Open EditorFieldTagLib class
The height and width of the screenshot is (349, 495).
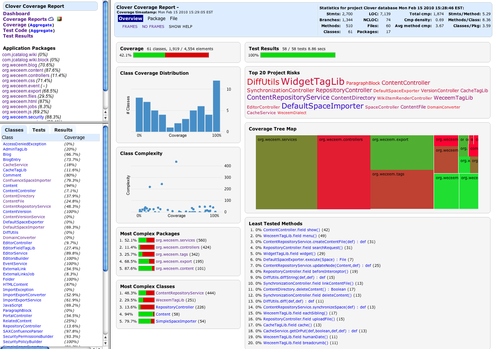pyautogui.click(x=19, y=248)
